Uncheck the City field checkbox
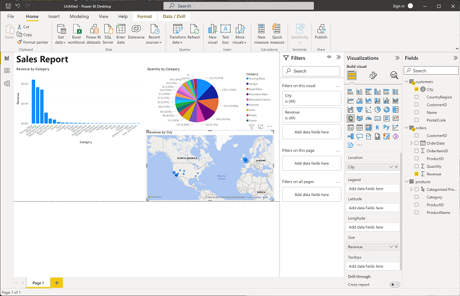460x296 pixels. (416, 89)
